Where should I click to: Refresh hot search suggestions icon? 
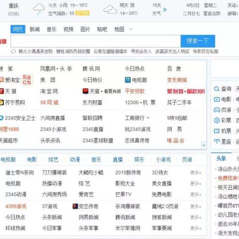point(13,51)
